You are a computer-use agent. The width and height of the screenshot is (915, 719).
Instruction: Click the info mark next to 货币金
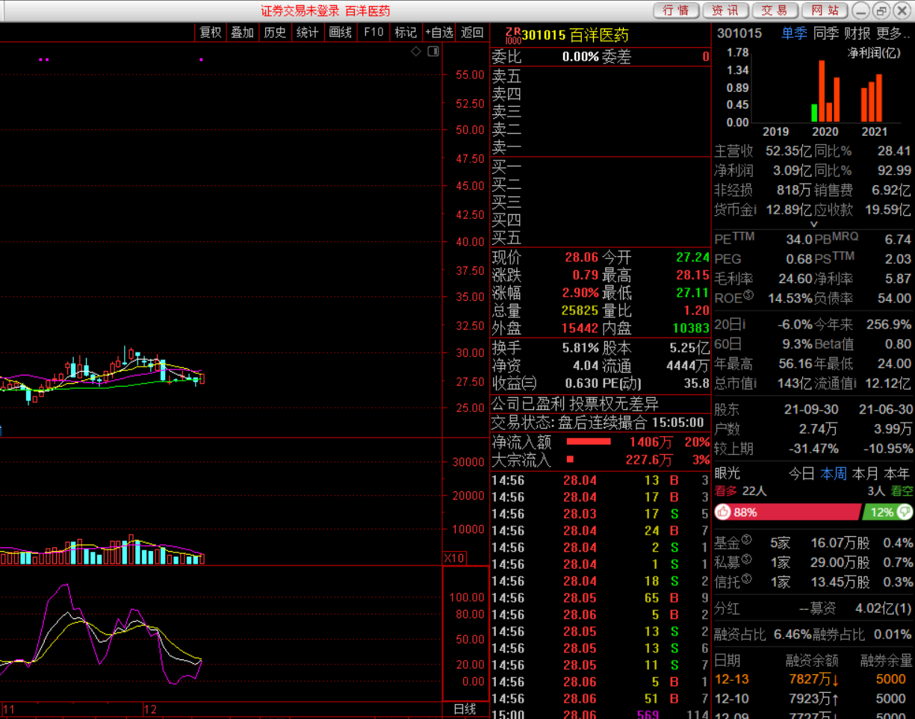[x=755, y=210]
